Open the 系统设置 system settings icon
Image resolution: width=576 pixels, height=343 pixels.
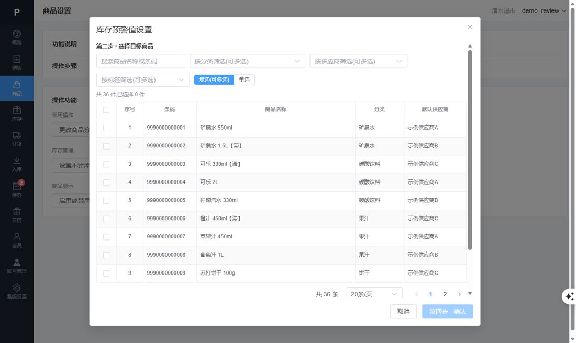pos(17,291)
